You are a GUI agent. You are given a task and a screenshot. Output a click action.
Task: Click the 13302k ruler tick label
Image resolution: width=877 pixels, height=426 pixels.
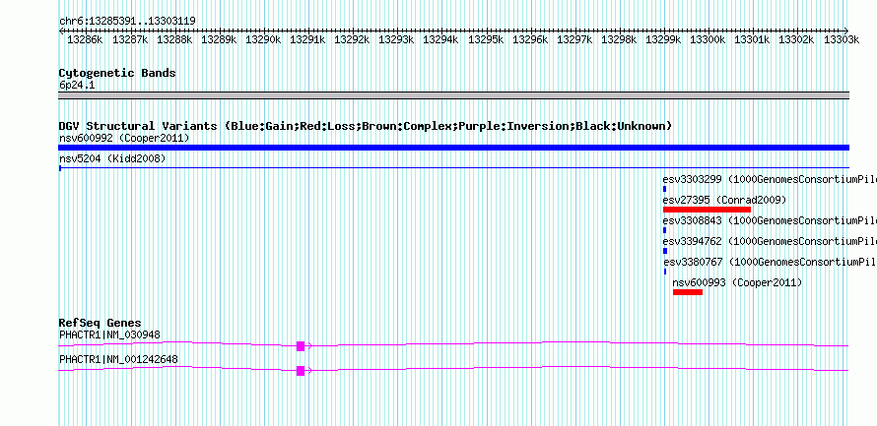tap(797, 40)
